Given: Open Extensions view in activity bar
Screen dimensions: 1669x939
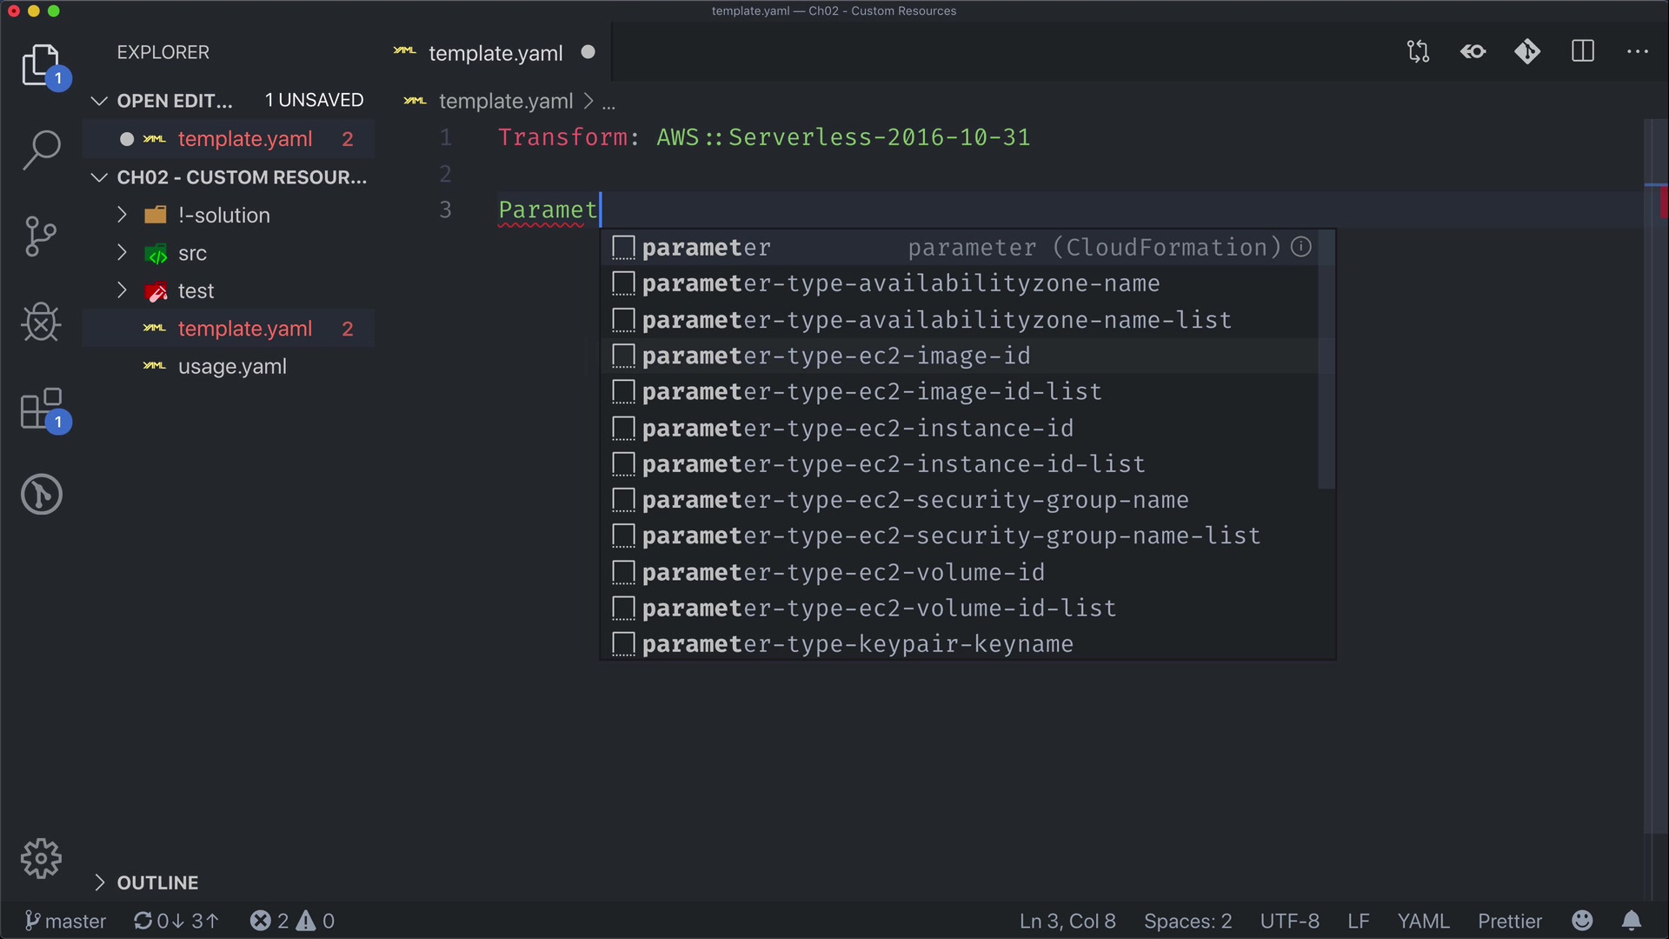Looking at the screenshot, I should [41, 410].
